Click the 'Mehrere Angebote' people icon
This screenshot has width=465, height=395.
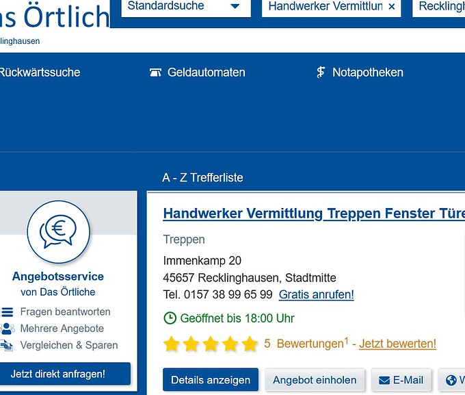click(x=7, y=329)
